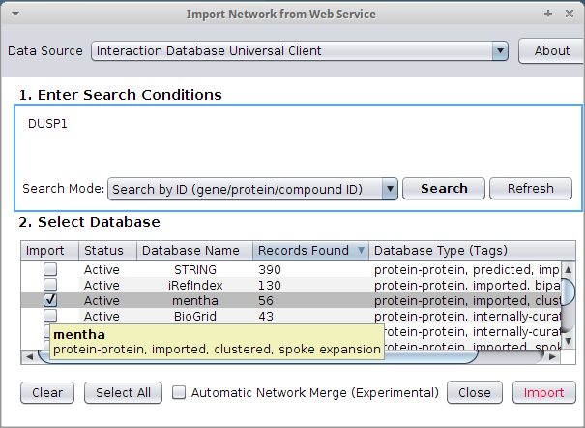Click the Refresh button
This screenshot has width=585, height=428.
click(531, 189)
